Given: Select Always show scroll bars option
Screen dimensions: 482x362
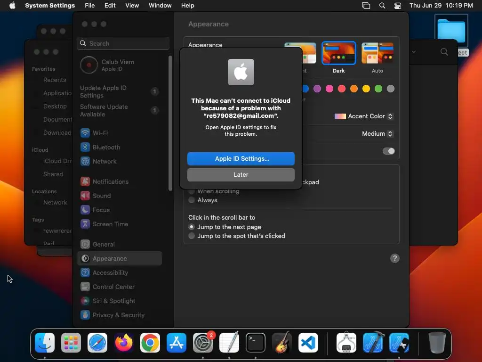Looking at the screenshot, I should [x=192, y=200].
